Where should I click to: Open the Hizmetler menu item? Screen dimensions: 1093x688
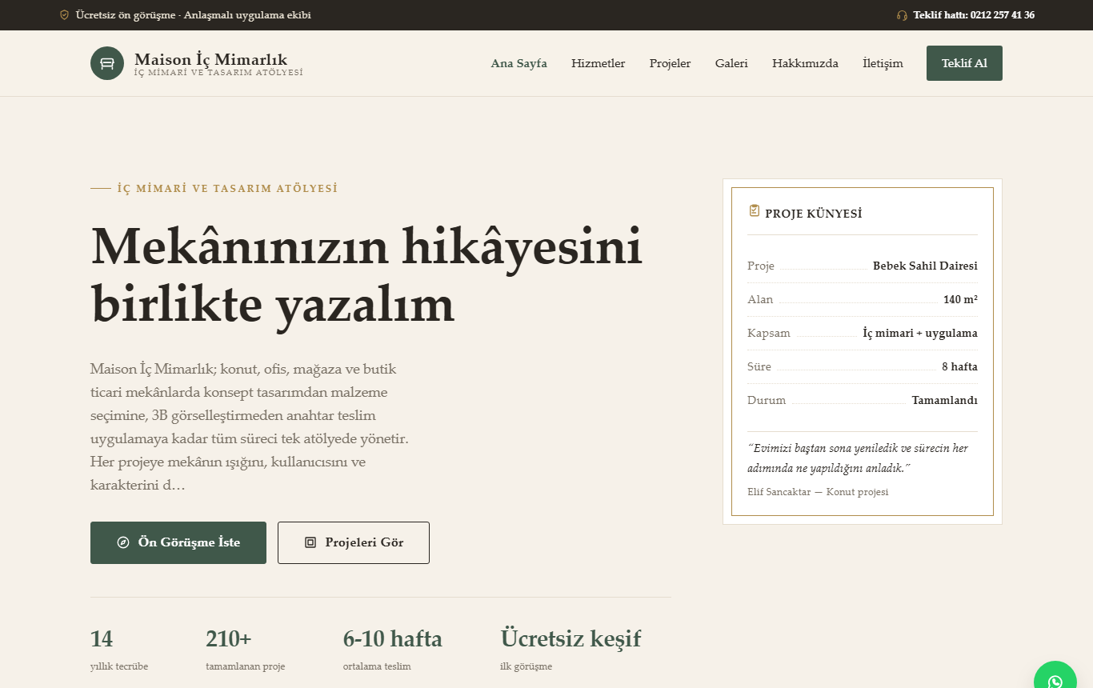pyautogui.click(x=599, y=63)
